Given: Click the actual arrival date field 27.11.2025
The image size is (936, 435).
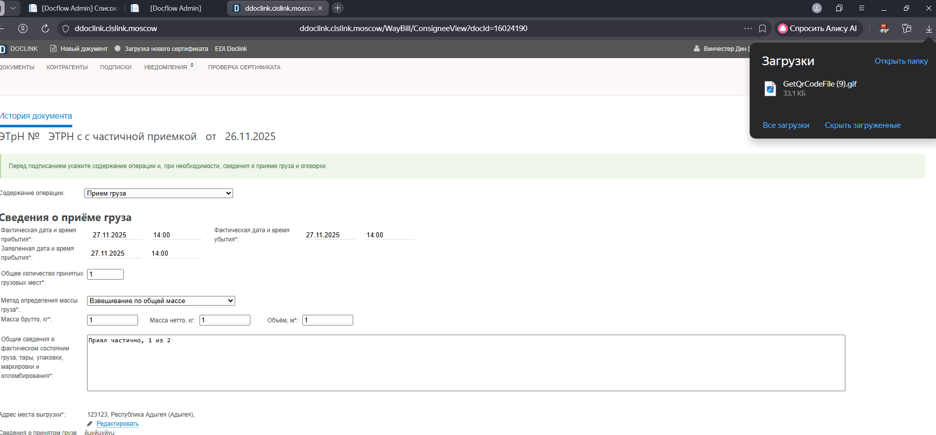Looking at the screenshot, I should [116, 235].
